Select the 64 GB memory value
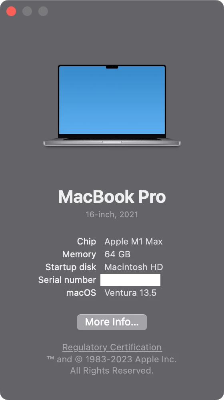This screenshot has height=400, width=224. [117, 254]
